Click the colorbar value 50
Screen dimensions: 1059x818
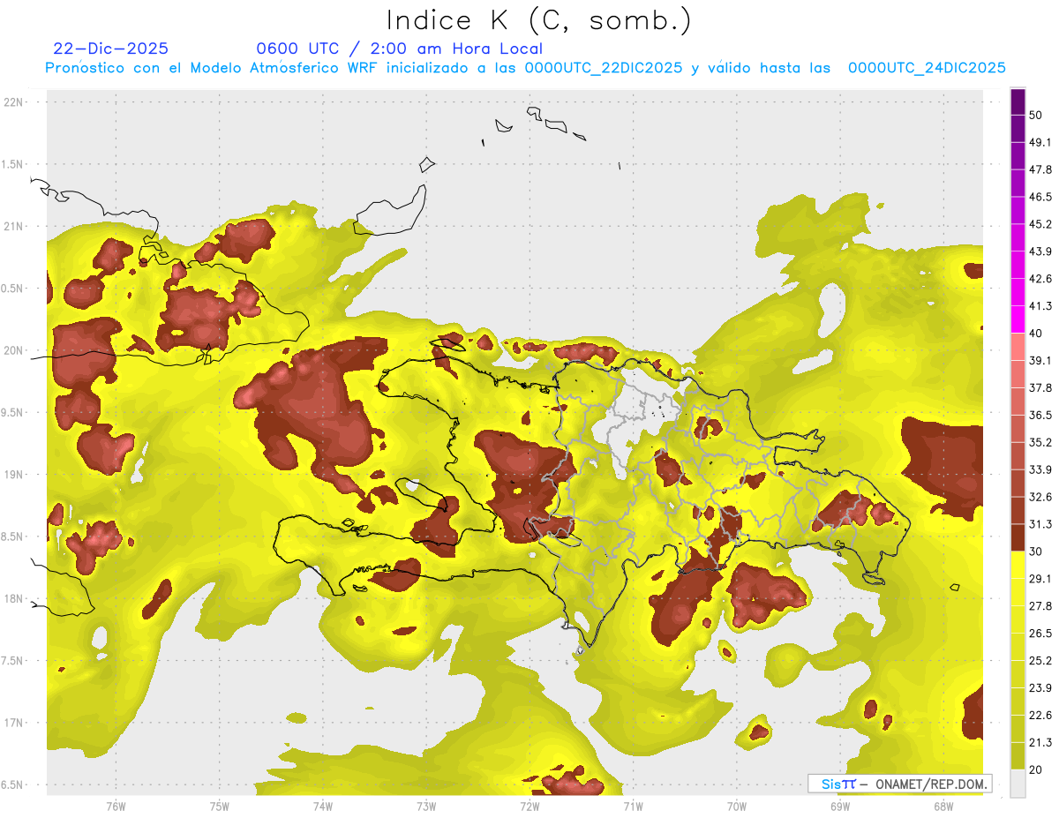pos(1036,115)
